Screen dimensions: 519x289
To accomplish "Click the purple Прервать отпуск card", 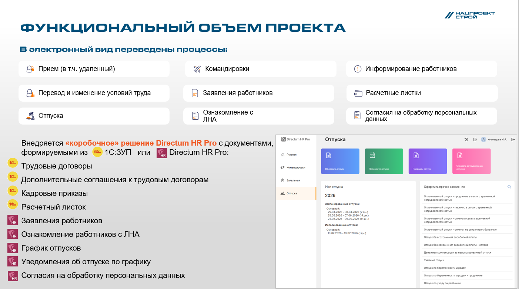I will click(428, 161).
